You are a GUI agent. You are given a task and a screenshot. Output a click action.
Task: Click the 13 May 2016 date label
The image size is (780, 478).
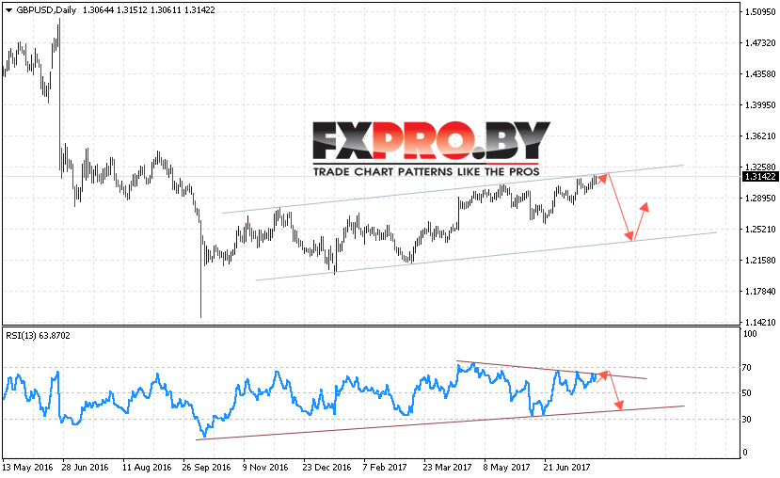click(x=27, y=468)
